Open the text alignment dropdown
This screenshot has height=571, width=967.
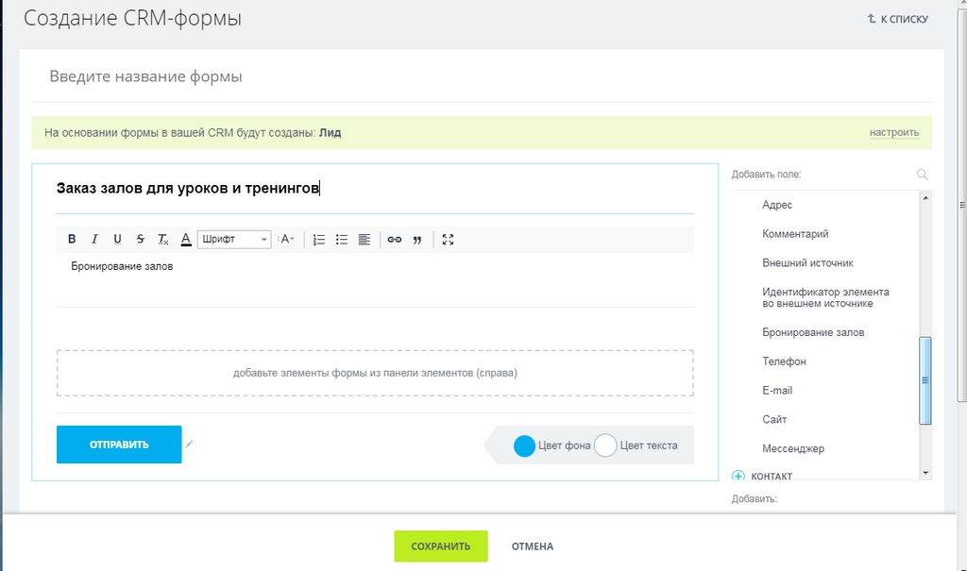pyautogui.click(x=365, y=239)
